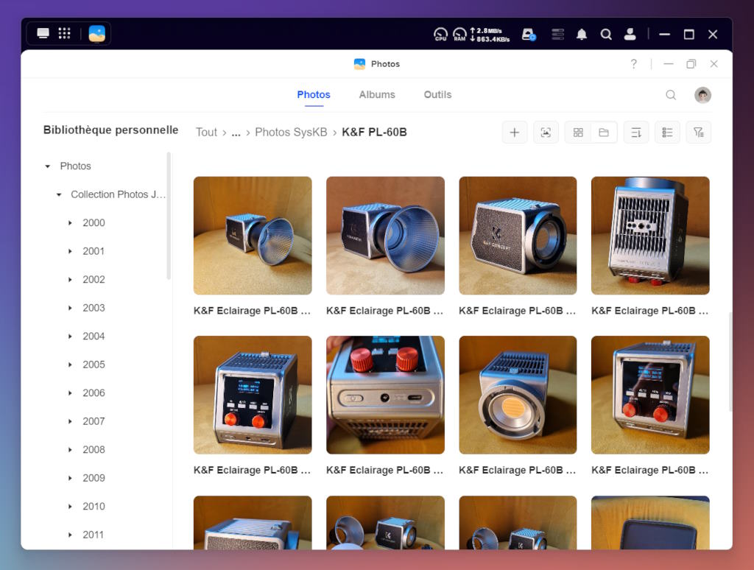Select Collection Photos J… folder

118,194
